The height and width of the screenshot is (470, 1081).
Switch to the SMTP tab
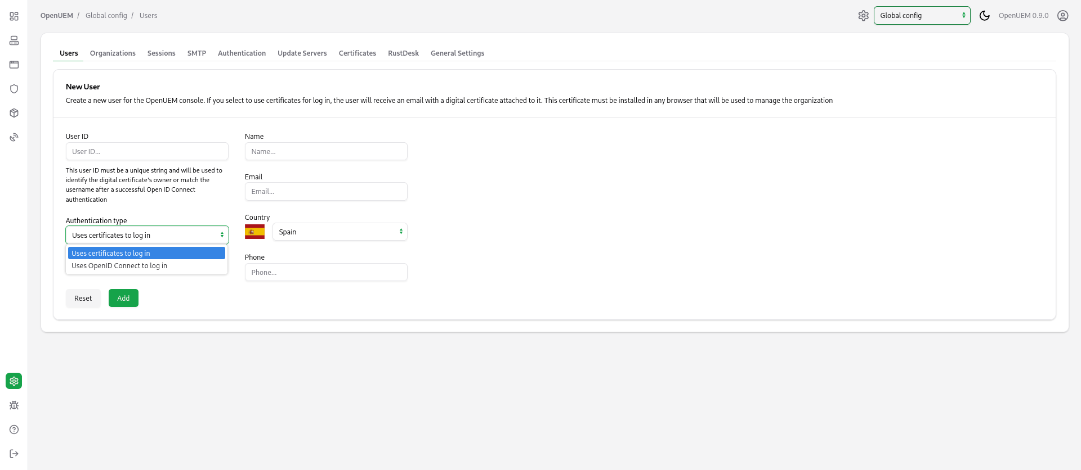coord(196,53)
